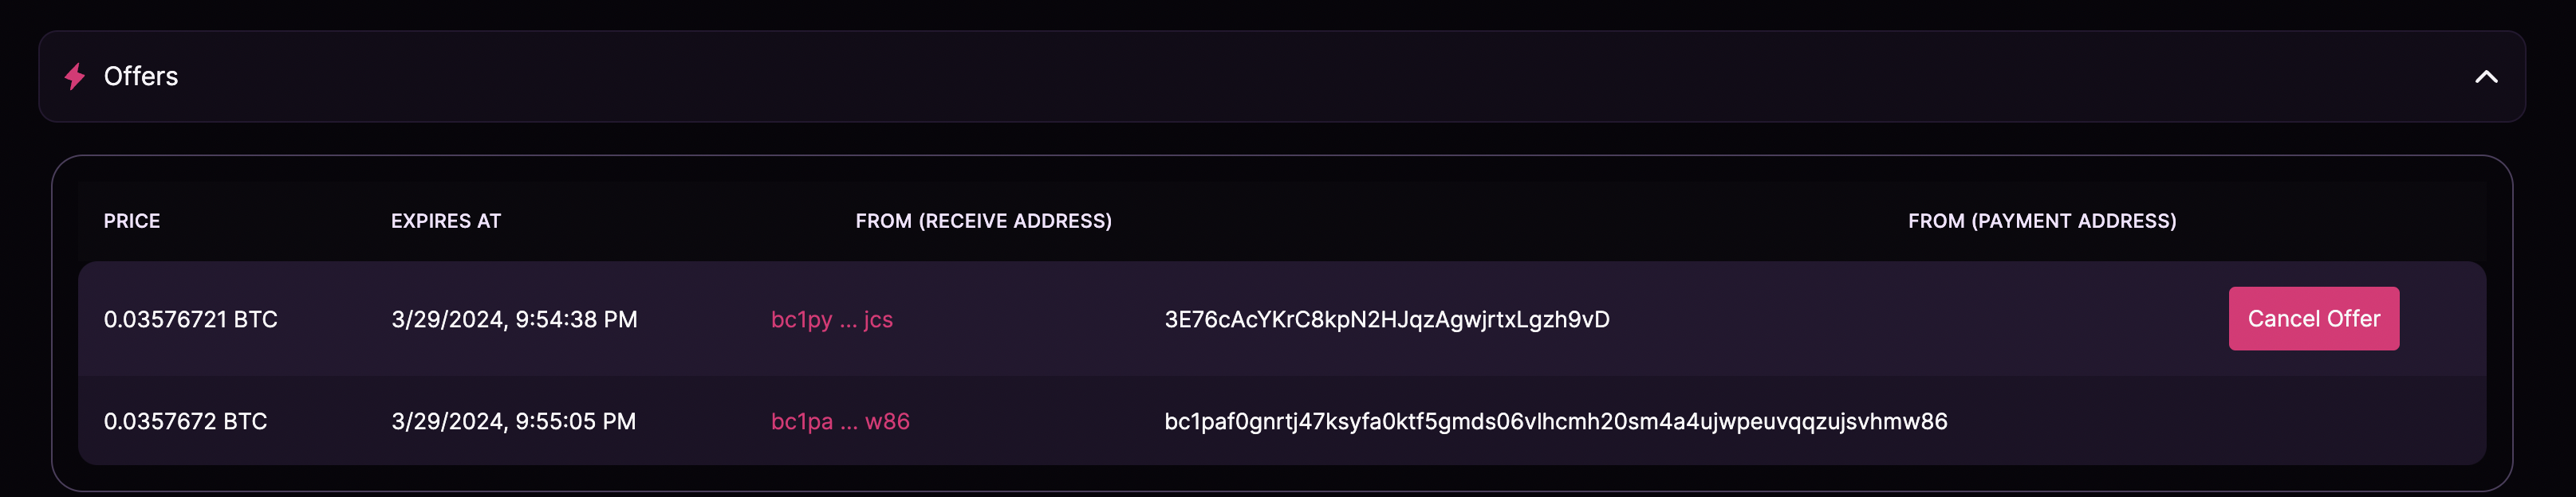This screenshot has height=497, width=2576.
Task: Click the pink lightning bolt Offers icon
Action: 75,76
